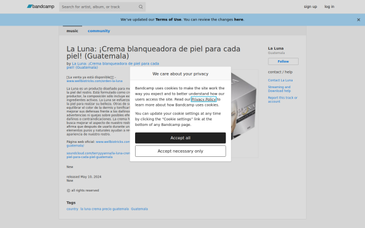Click the 'here' link in banner

[x=238, y=19]
